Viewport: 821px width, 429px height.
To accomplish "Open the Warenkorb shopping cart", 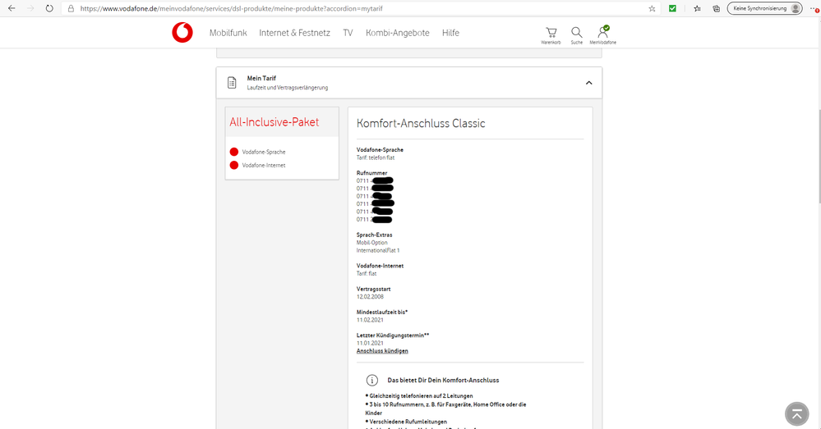I will [x=551, y=34].
